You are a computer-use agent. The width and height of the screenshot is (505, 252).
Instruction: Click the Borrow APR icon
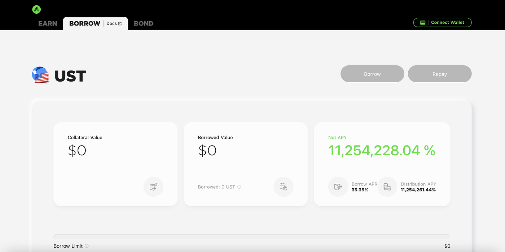pyautogui.click(x=338, y=187)
